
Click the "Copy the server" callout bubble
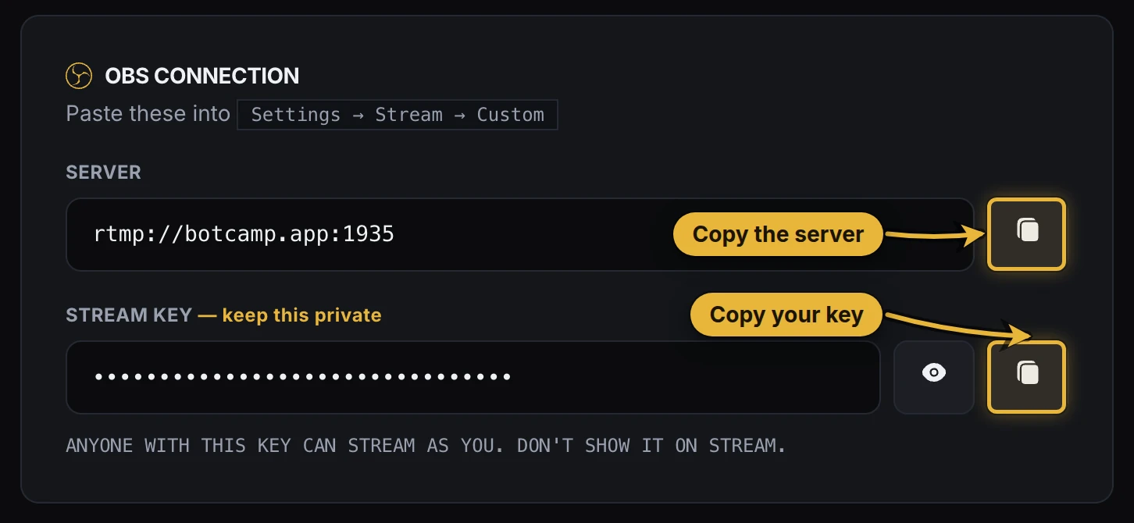click(778, 234)
